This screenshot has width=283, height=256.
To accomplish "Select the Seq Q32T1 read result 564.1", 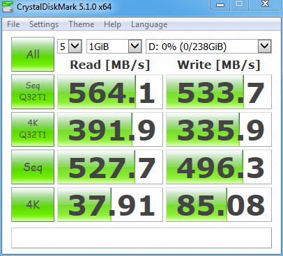I will pos(110,92).
